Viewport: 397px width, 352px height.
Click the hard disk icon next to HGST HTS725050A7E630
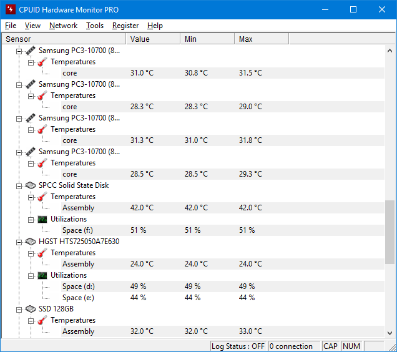[x=31, y=242]
